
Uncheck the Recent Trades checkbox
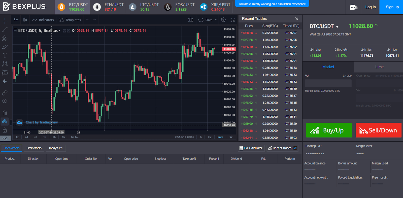tap(295, 148)
